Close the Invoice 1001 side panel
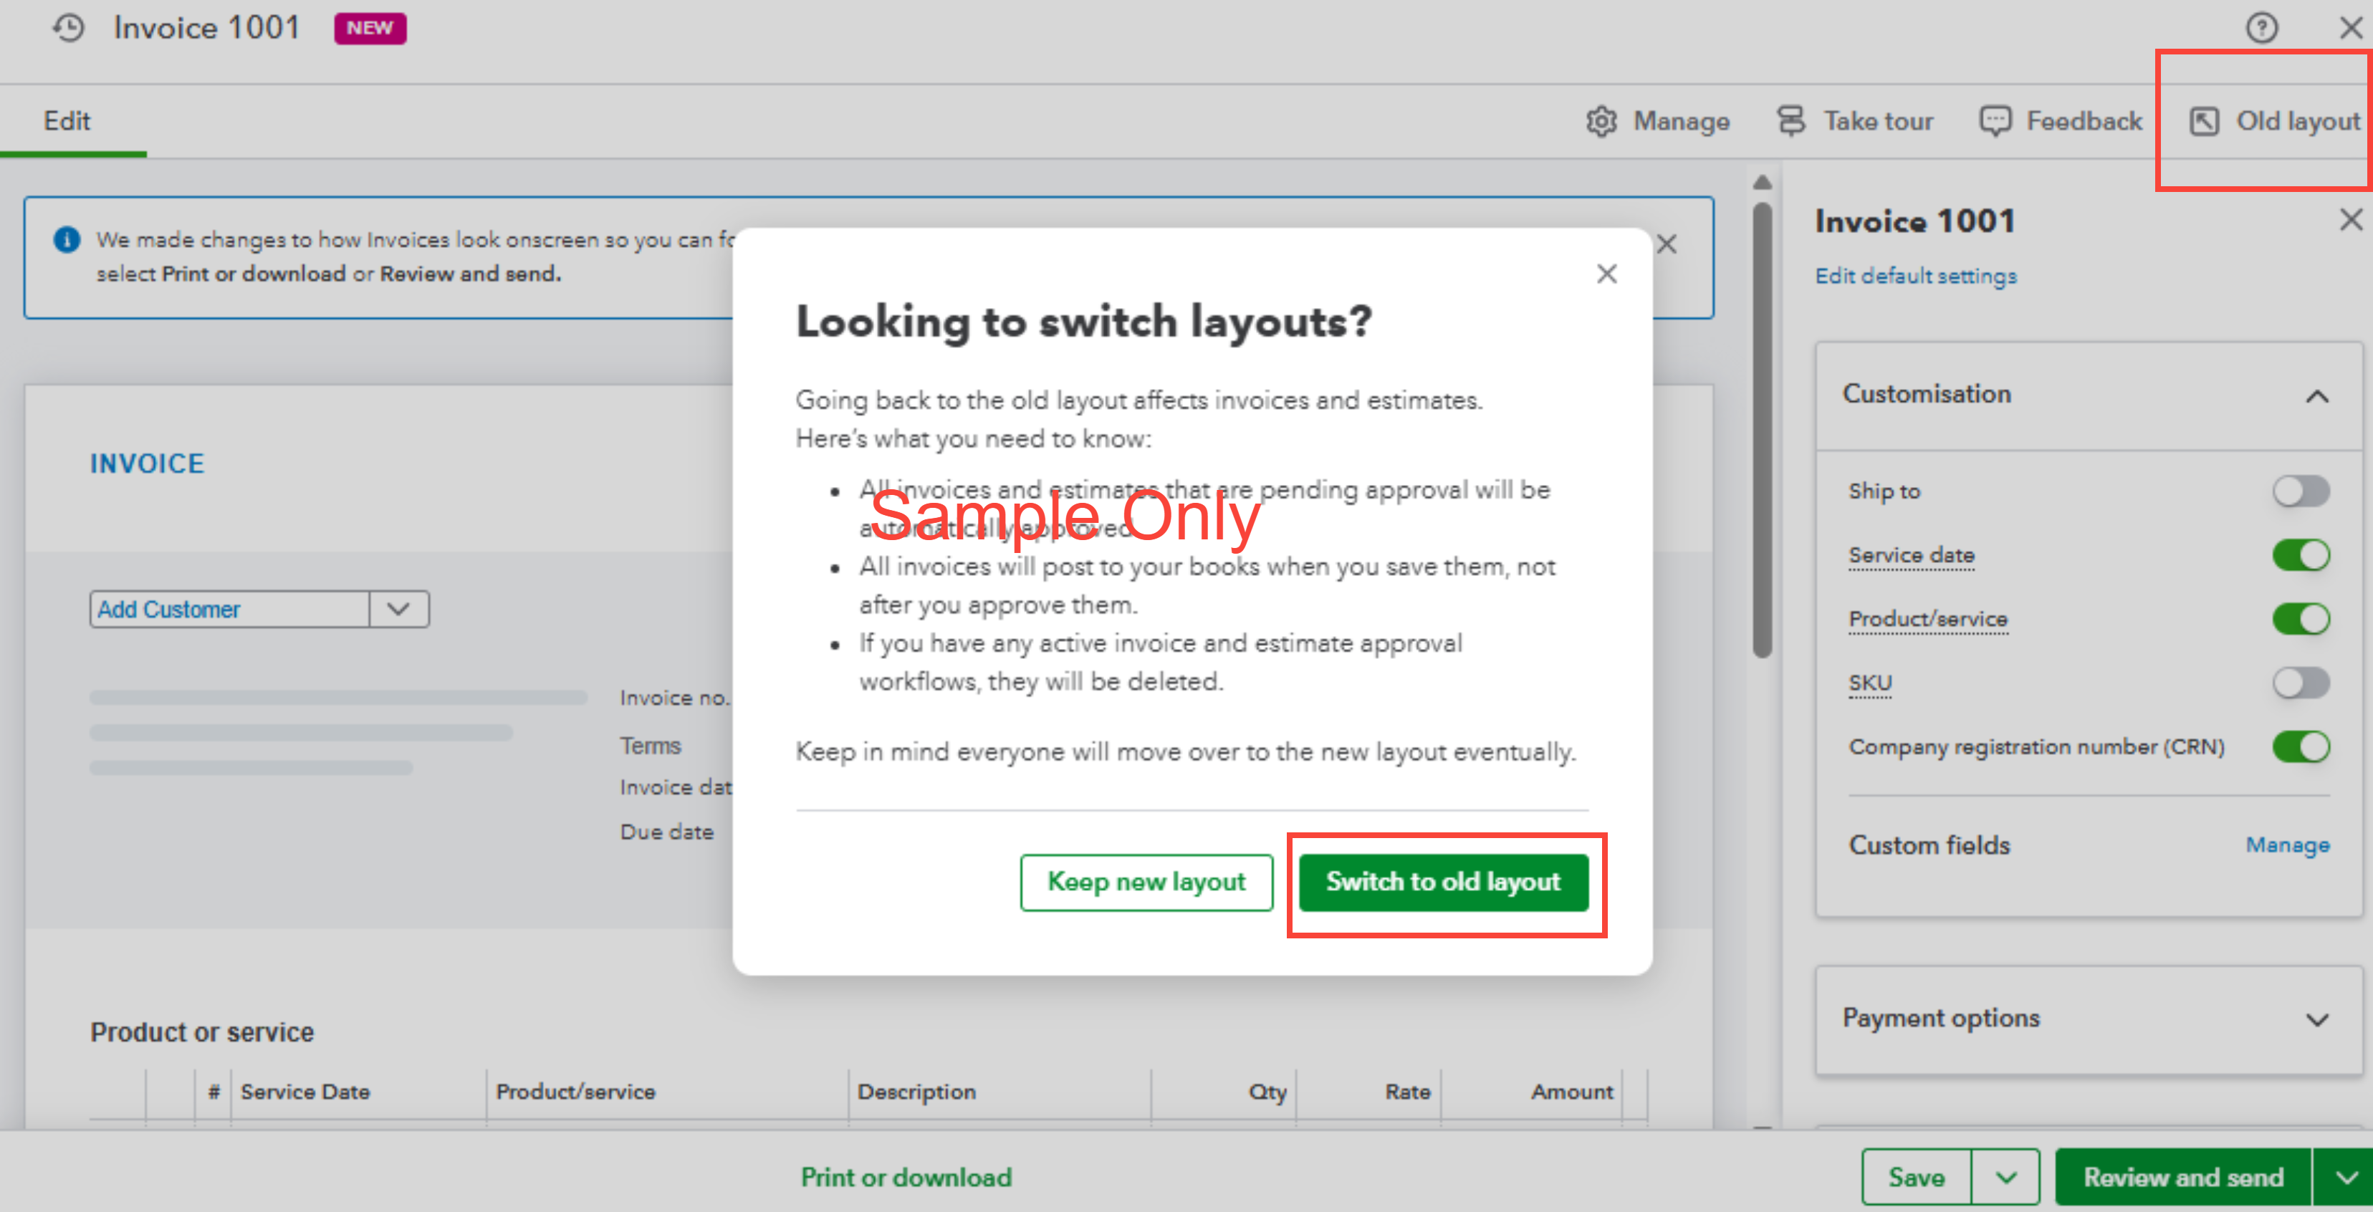The height and width of the screenshot is (1212, 2373). (2350, 219)
